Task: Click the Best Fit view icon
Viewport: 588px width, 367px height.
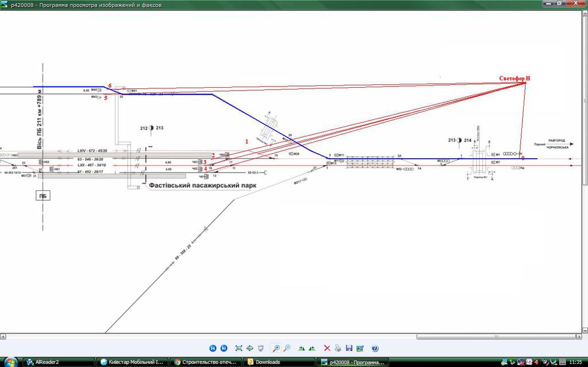Action: 239,348
